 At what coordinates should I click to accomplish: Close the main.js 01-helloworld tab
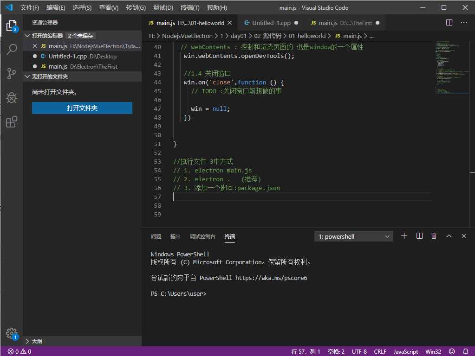[230, 23]
